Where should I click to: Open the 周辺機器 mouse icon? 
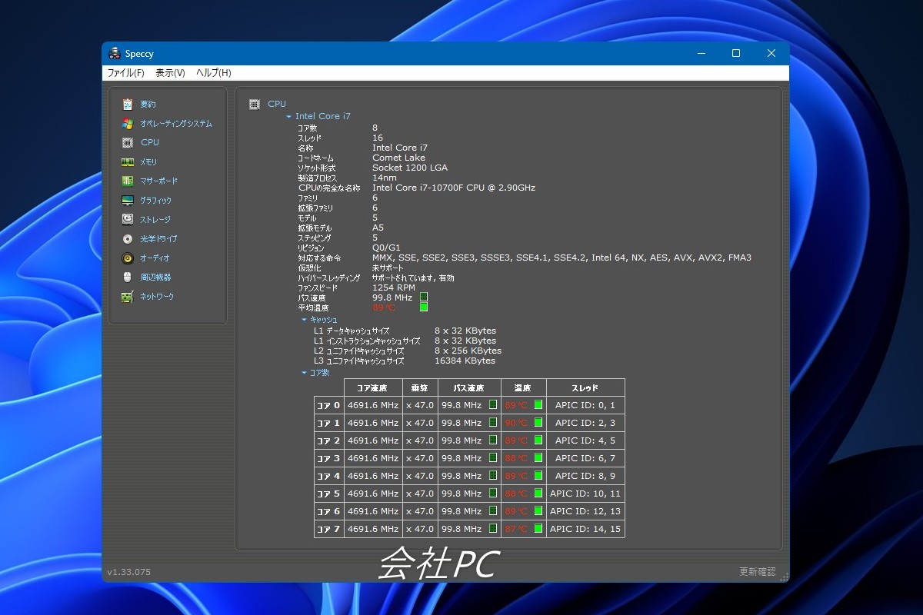(128, 277)
